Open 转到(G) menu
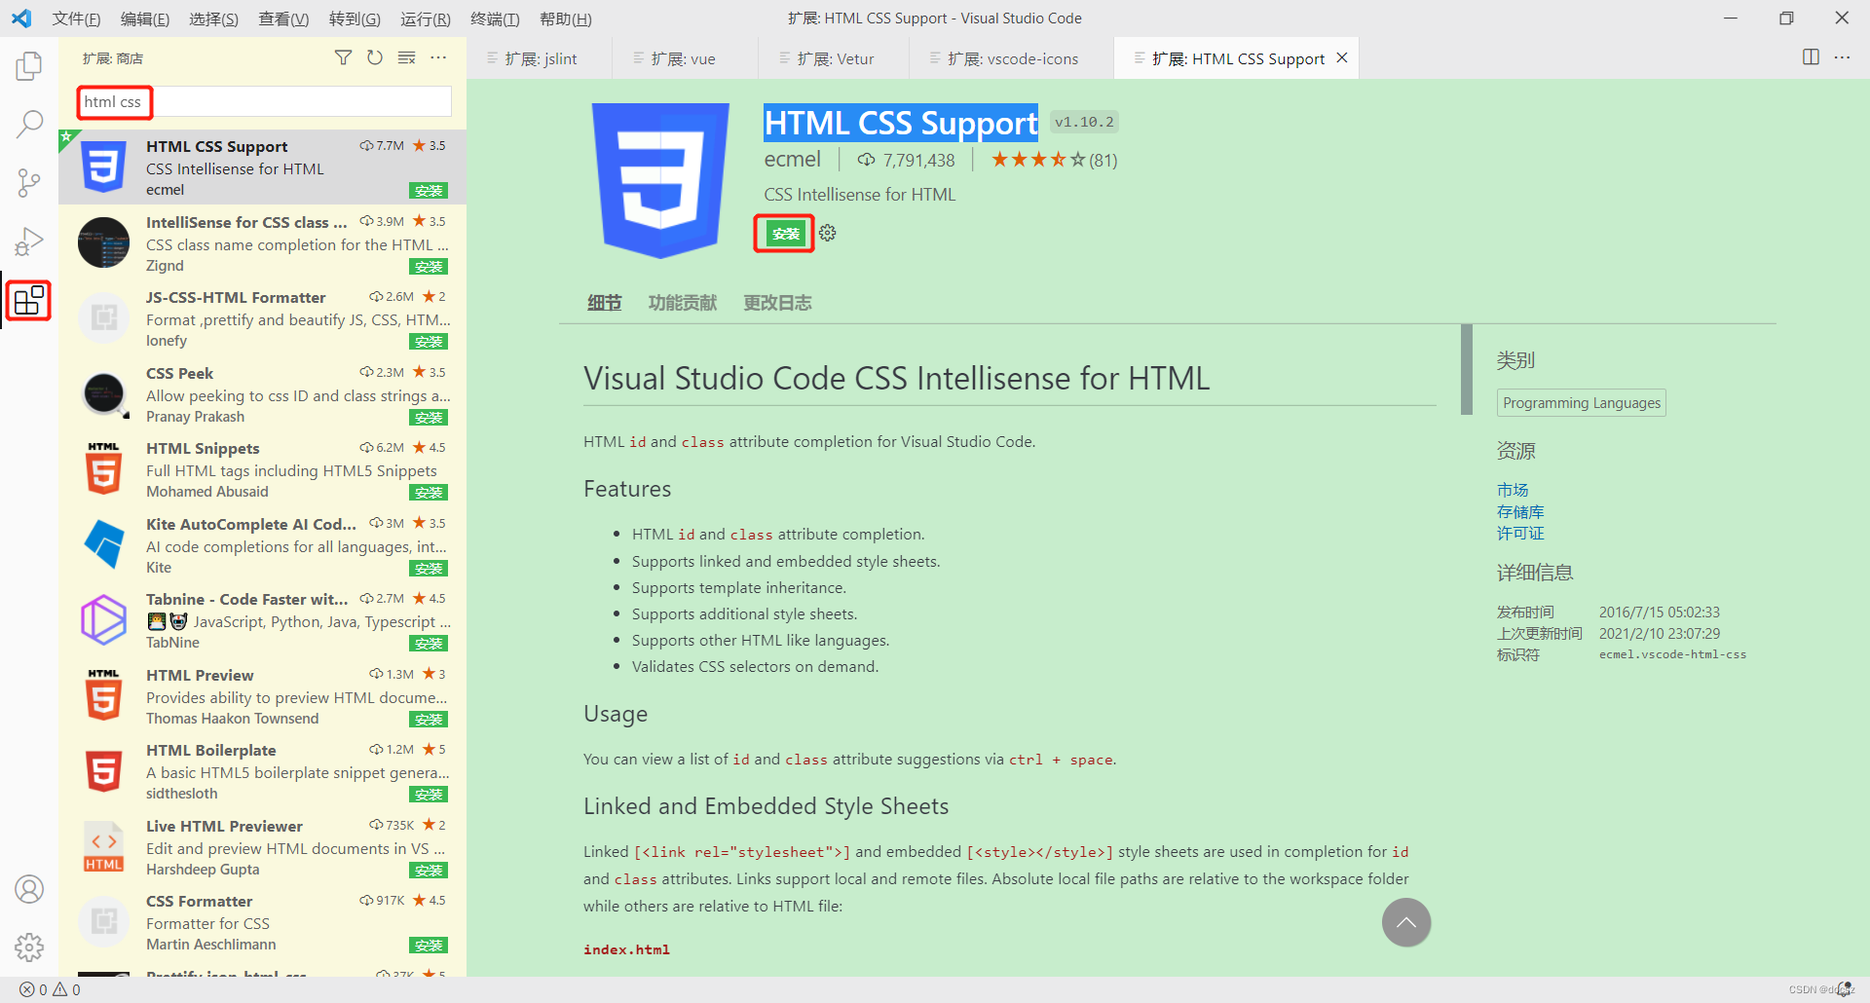 point(355,19)
